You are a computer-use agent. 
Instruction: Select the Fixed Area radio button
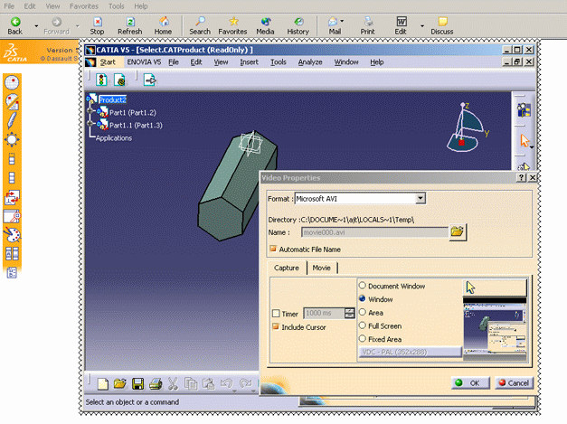coord(363,339)
